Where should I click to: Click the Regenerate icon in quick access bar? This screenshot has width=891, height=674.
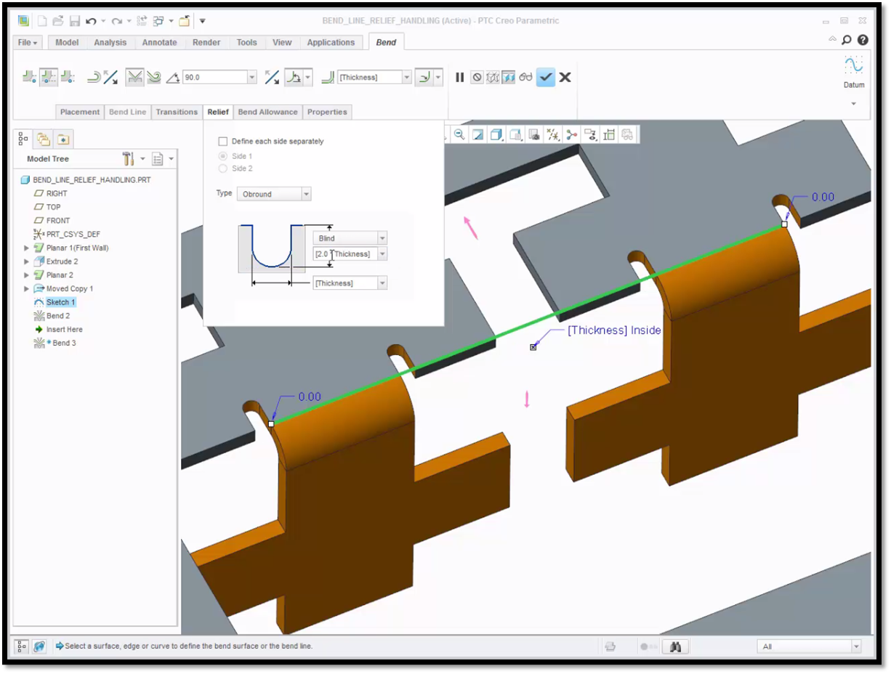pyautogui.click(x=141, y=20)
